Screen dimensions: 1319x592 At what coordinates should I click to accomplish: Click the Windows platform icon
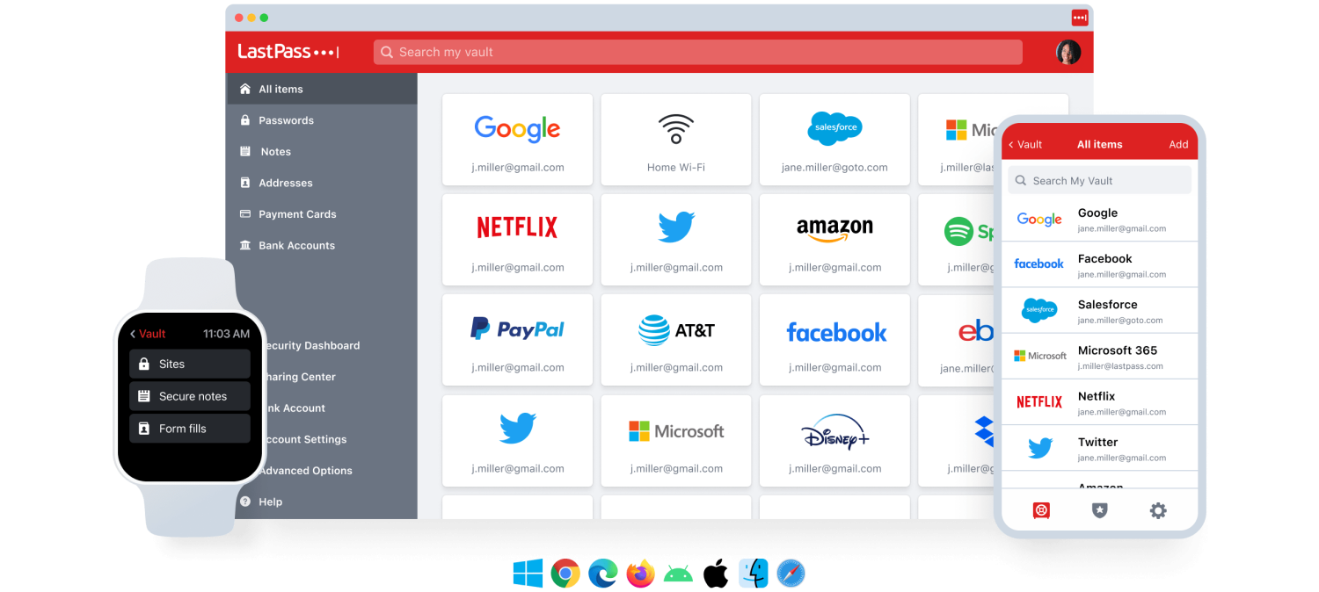(528, 574)
